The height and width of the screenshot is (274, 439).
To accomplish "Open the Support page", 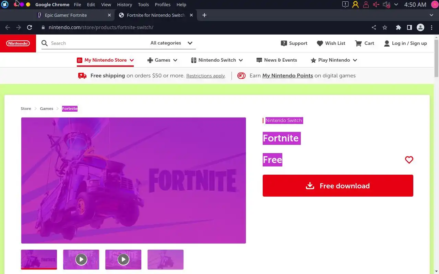I will pos(294,43).
